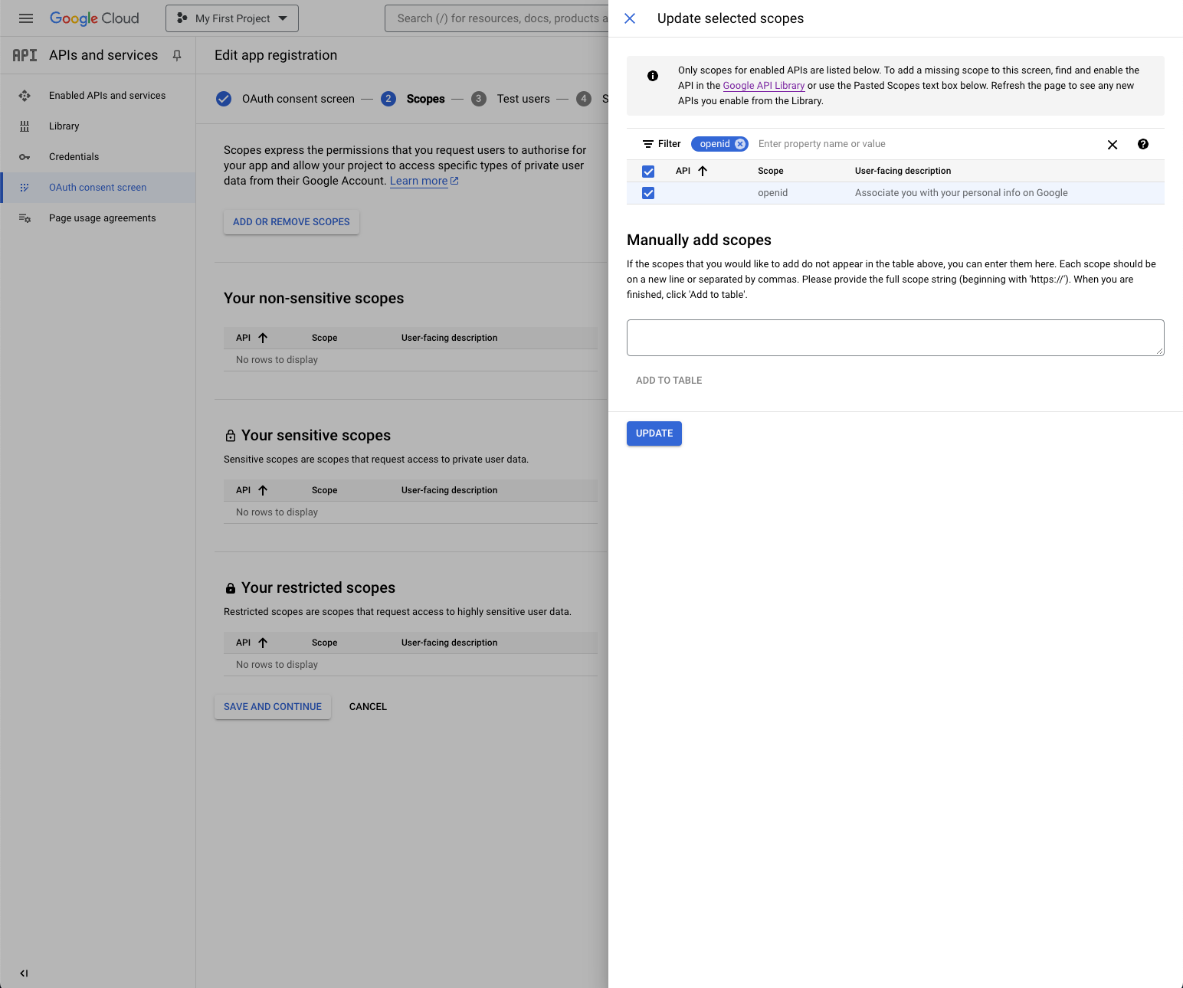The height and width of the screenshot is (988, 1183).
Task: Click the restricted scopes lock icon
Action: 231,588
